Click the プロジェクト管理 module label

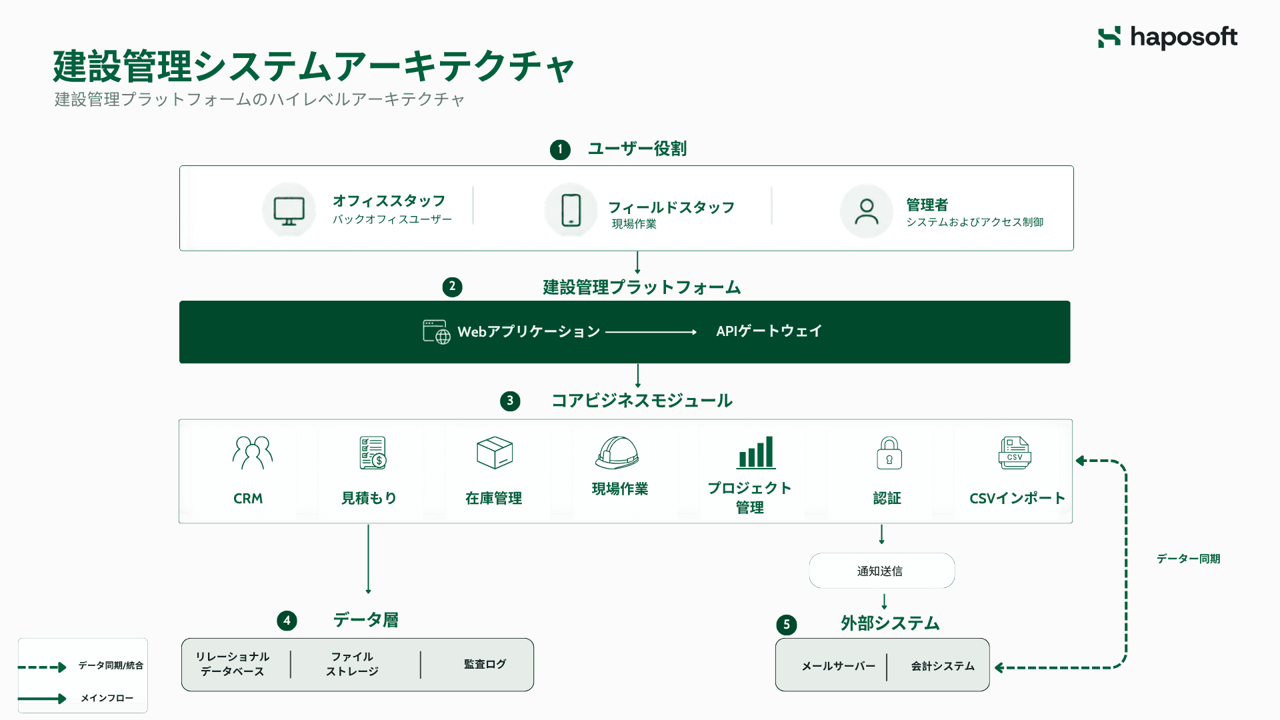point(750,497)
